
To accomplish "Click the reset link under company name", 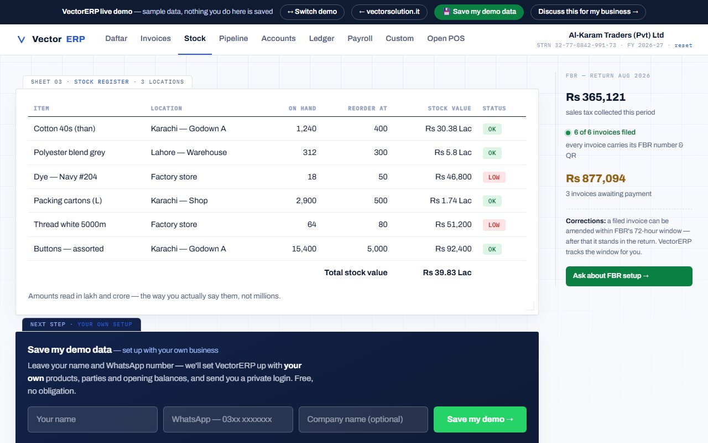I will 683,45.
